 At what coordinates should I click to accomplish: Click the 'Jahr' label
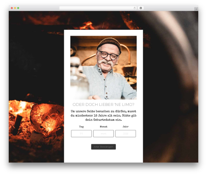125,127
